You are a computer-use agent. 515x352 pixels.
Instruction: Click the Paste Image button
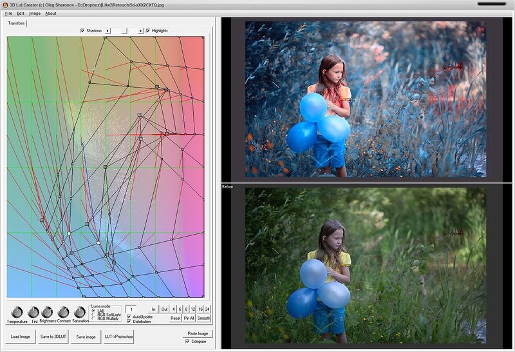click(198, 333)
